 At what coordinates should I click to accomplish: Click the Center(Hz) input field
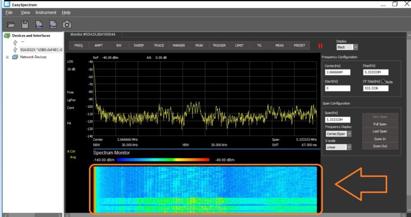coord(338,72)
